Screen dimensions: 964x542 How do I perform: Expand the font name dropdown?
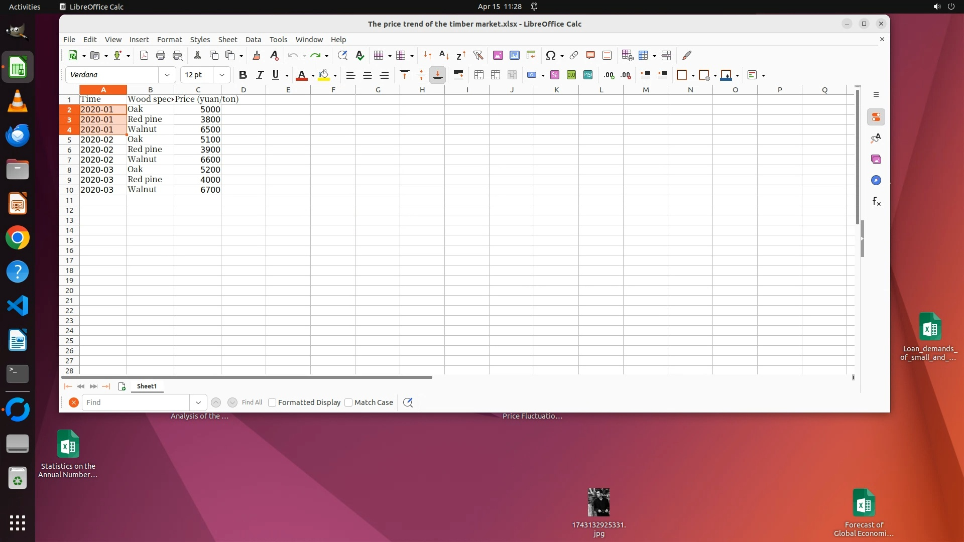click(x=167, y=75)
